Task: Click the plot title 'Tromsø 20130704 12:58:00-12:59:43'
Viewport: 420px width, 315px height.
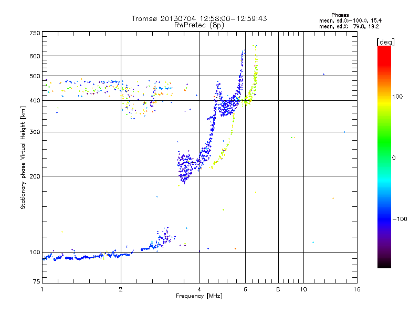Action: point(199,18)
